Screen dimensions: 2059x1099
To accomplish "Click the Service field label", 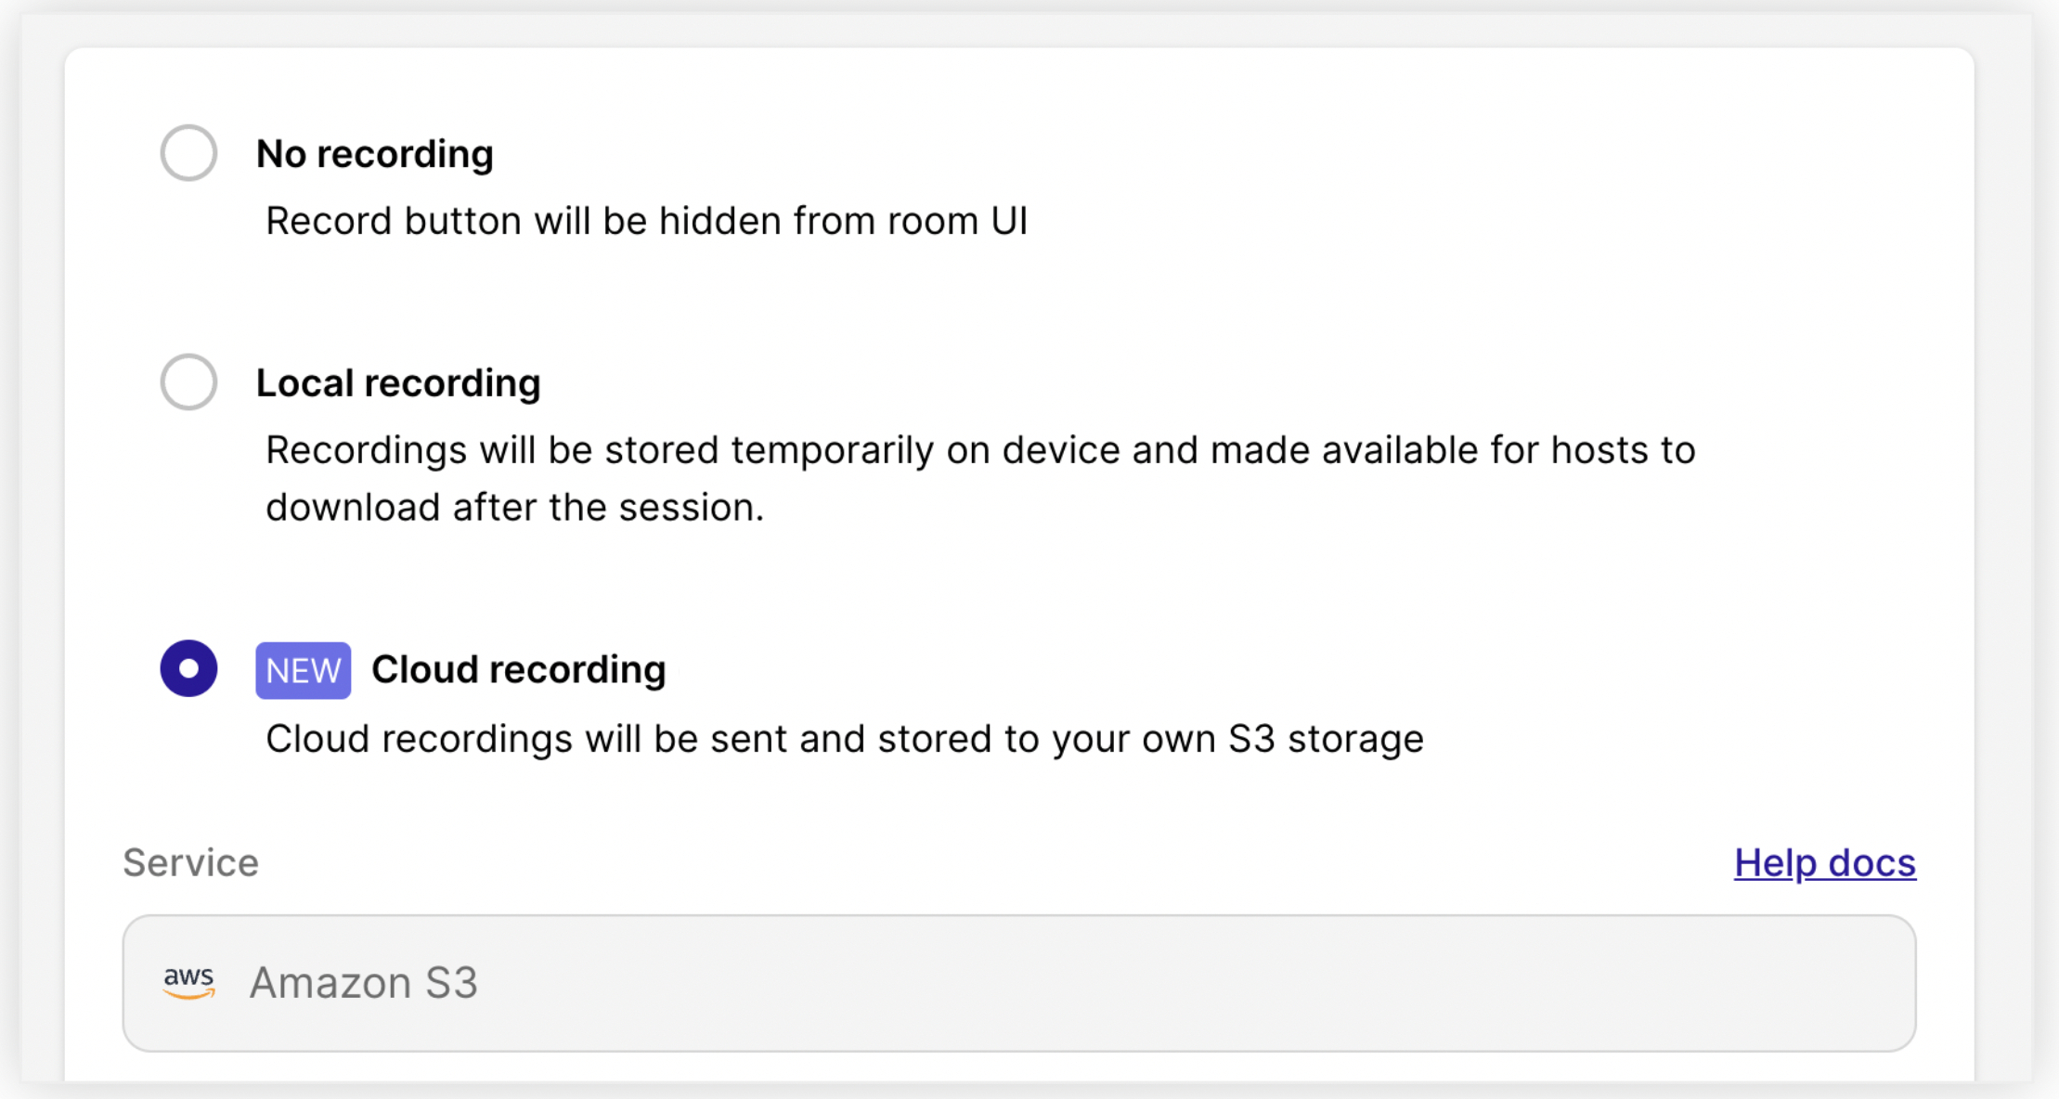I will tap(190, 862).
